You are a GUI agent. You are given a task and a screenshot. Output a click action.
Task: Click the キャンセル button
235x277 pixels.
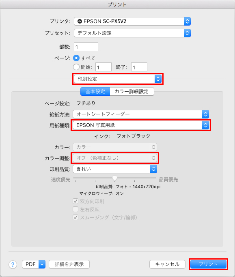click(x=167, y=264)
